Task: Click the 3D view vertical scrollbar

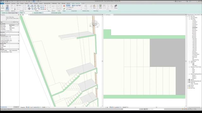Action: [102, 61]
